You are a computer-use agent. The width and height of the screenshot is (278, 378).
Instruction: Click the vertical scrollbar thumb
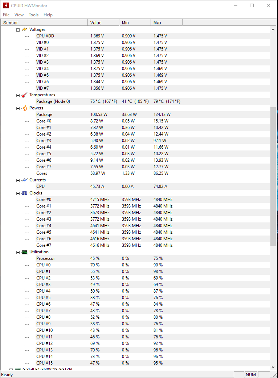(273, 177)
